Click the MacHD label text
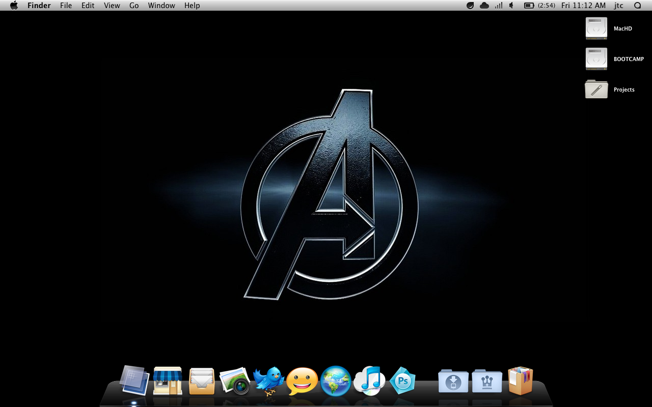This screenshot has width=652, height=407. pos(622,28)
